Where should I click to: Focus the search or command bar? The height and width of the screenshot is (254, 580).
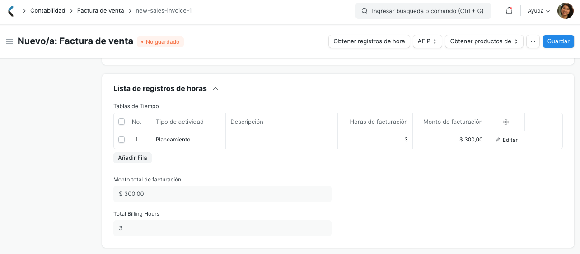(x=423, y=11)
